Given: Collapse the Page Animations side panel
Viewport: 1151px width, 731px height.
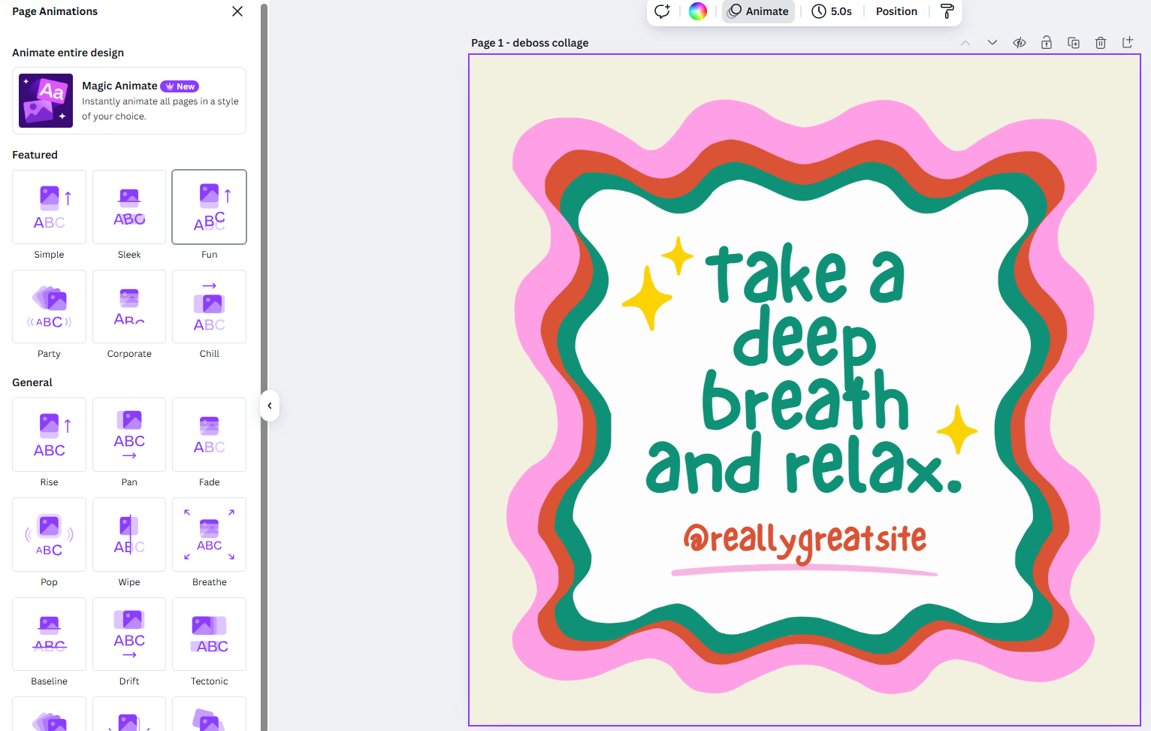Looking at the screenshot, I should point(269,406).
